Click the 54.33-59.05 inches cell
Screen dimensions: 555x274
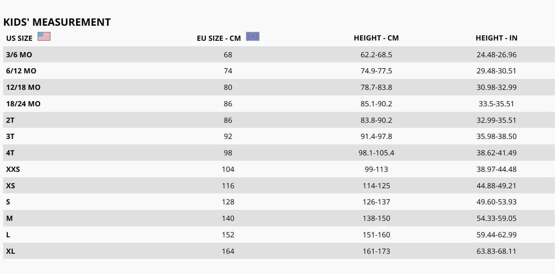point(497,218)
